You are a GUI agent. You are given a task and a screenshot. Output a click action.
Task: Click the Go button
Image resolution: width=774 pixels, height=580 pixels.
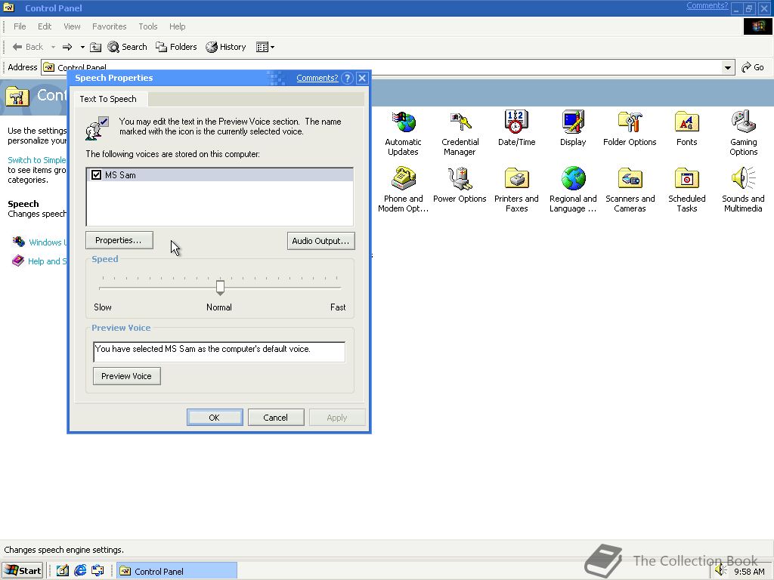(753, 67)
